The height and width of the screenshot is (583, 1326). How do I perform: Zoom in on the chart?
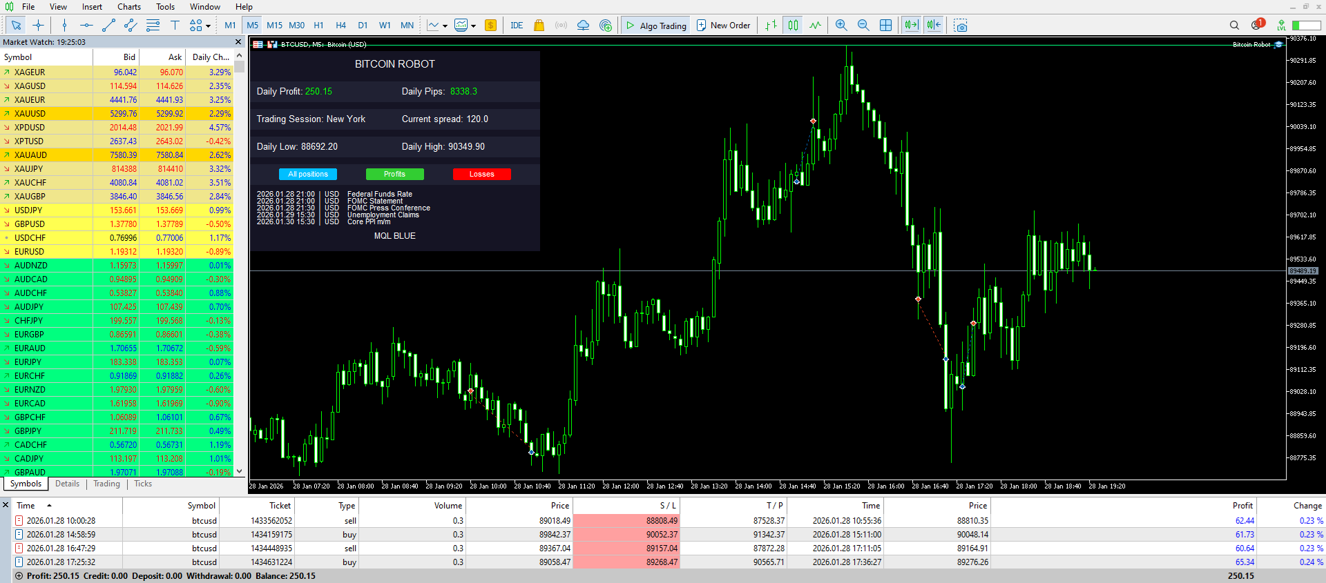click(x=841, y=26)
